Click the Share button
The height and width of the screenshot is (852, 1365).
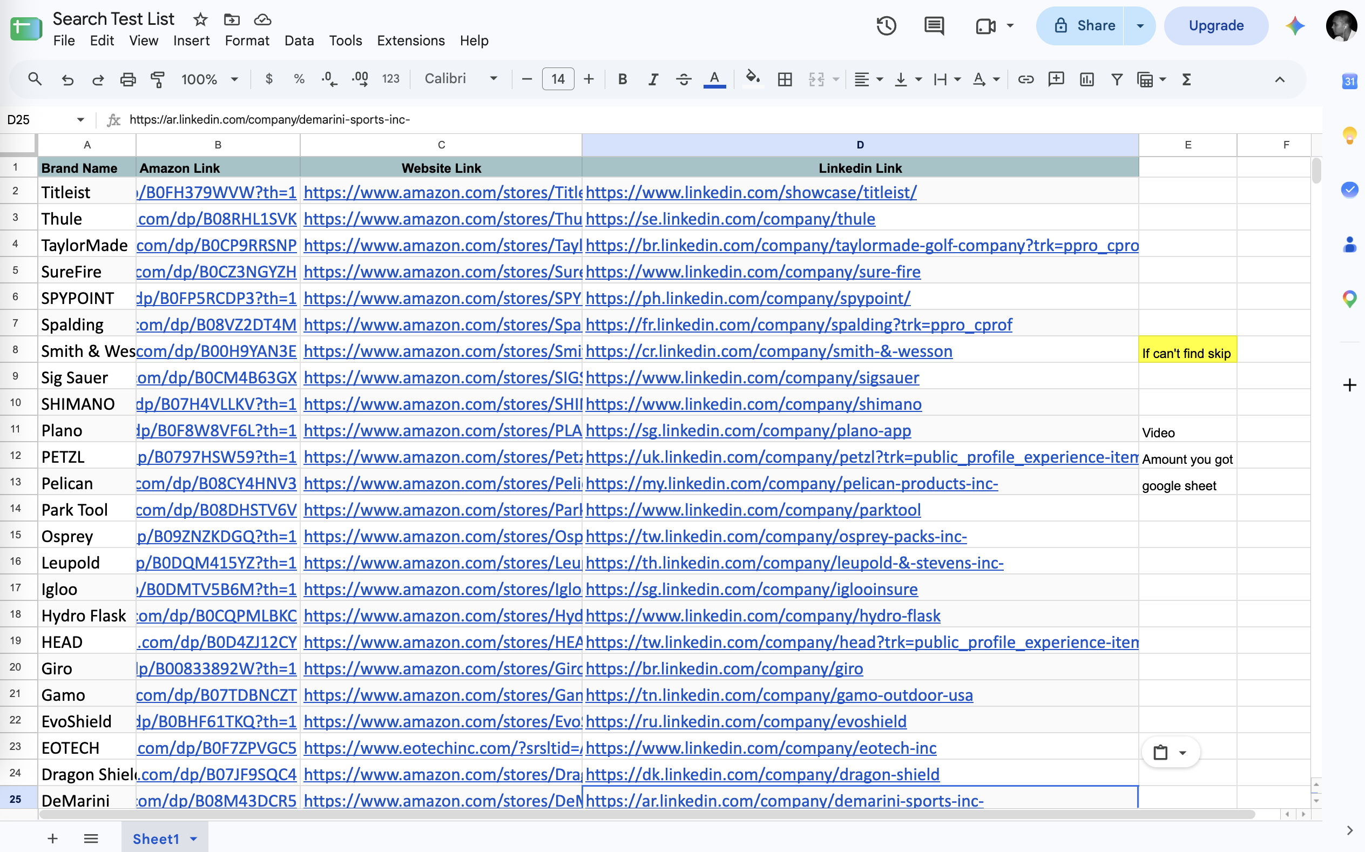[x=1080, y=25]
